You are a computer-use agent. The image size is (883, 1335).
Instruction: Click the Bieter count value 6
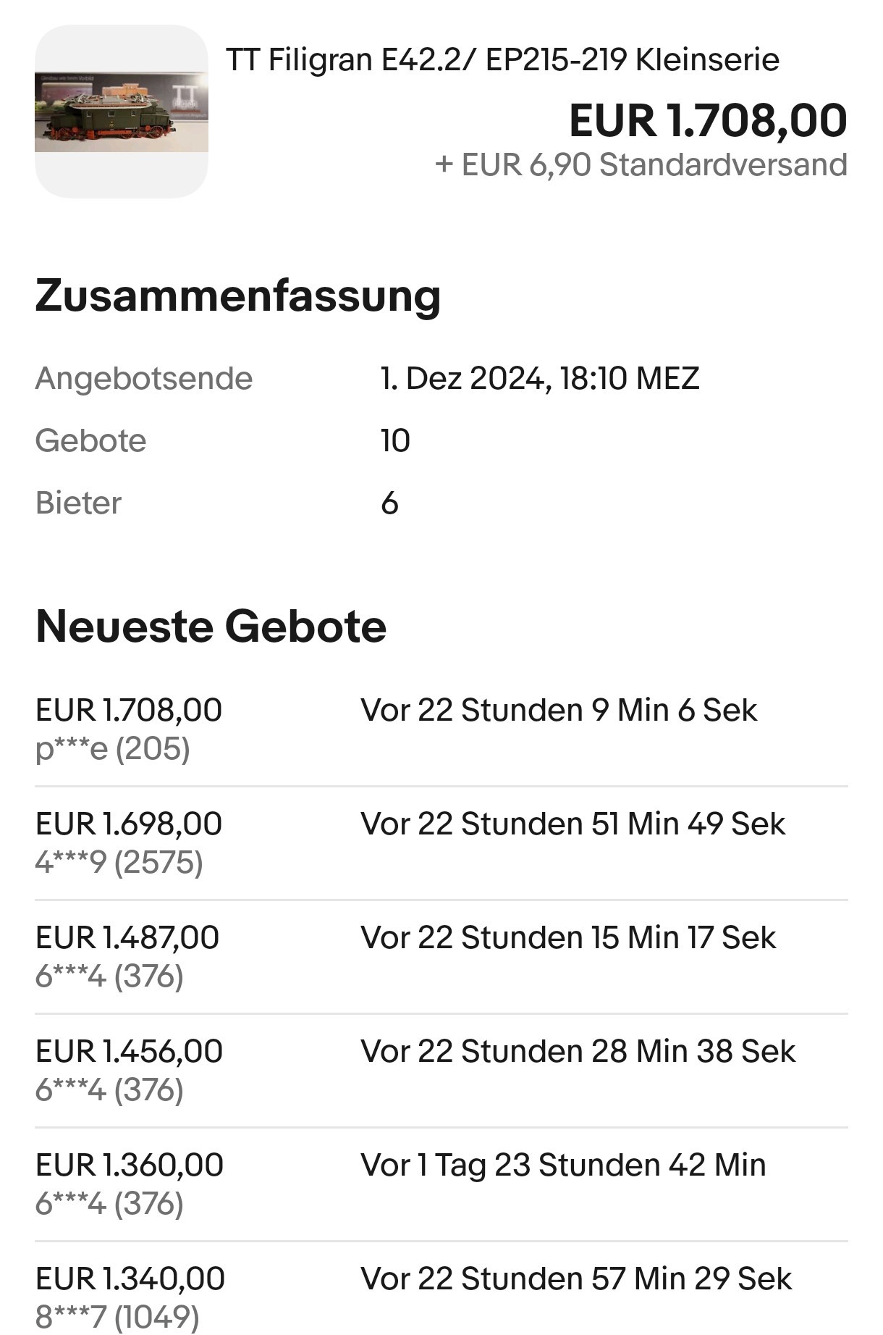pyautogui.click(x=389, y=503)
